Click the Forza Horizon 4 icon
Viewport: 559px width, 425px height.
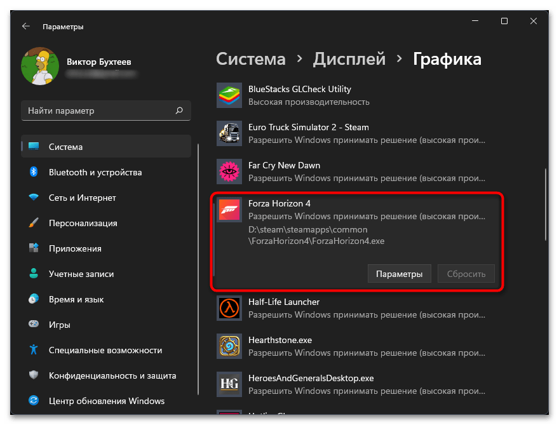229,210
